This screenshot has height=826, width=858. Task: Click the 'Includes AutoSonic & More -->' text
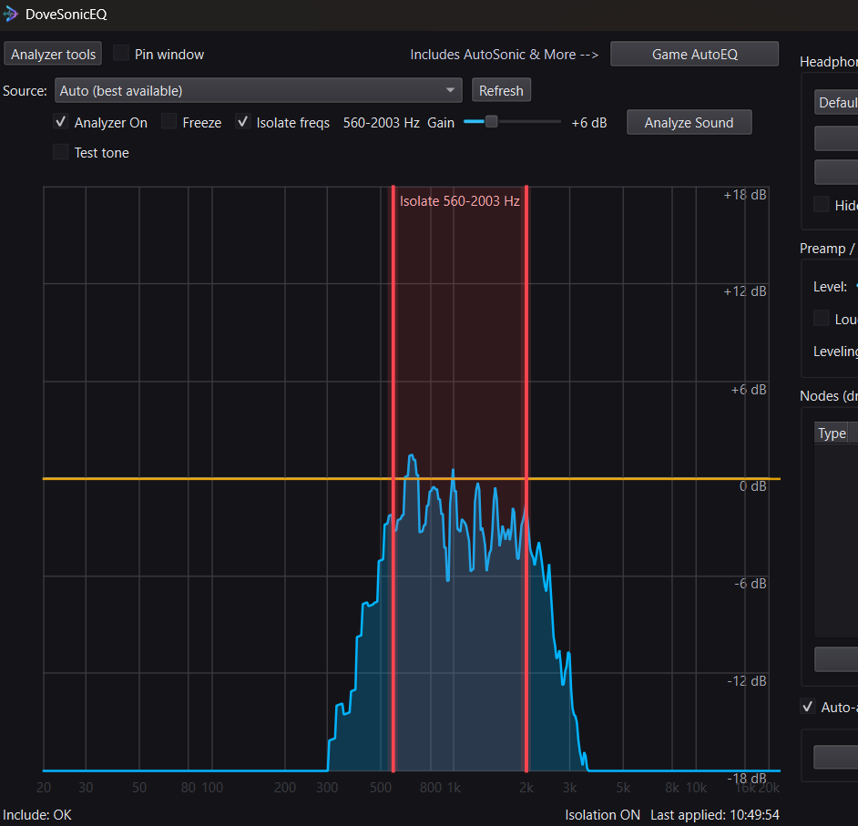504,55
